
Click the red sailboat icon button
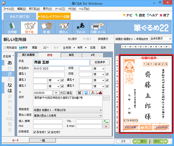[99, 93]
